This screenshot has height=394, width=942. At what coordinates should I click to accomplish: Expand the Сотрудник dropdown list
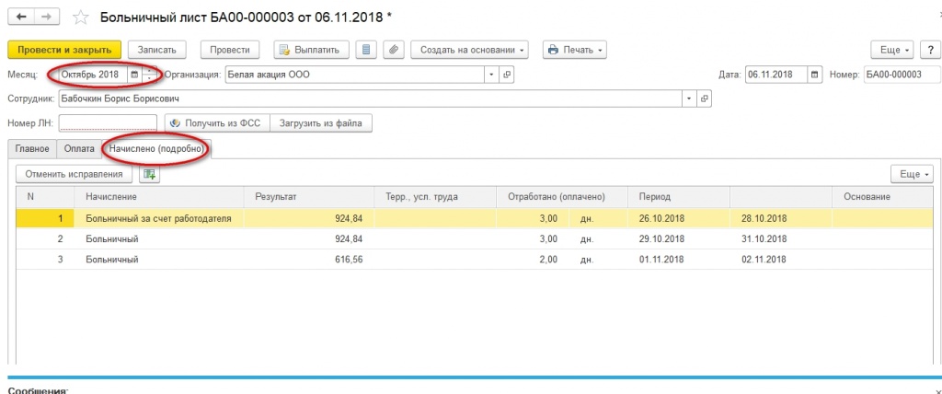(688, 98)
